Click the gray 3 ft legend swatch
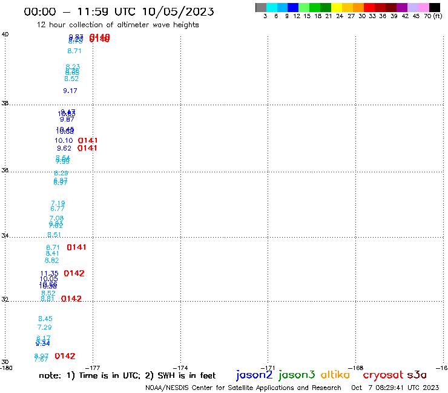This screenshot has height=393, width=448. (261, 7)
